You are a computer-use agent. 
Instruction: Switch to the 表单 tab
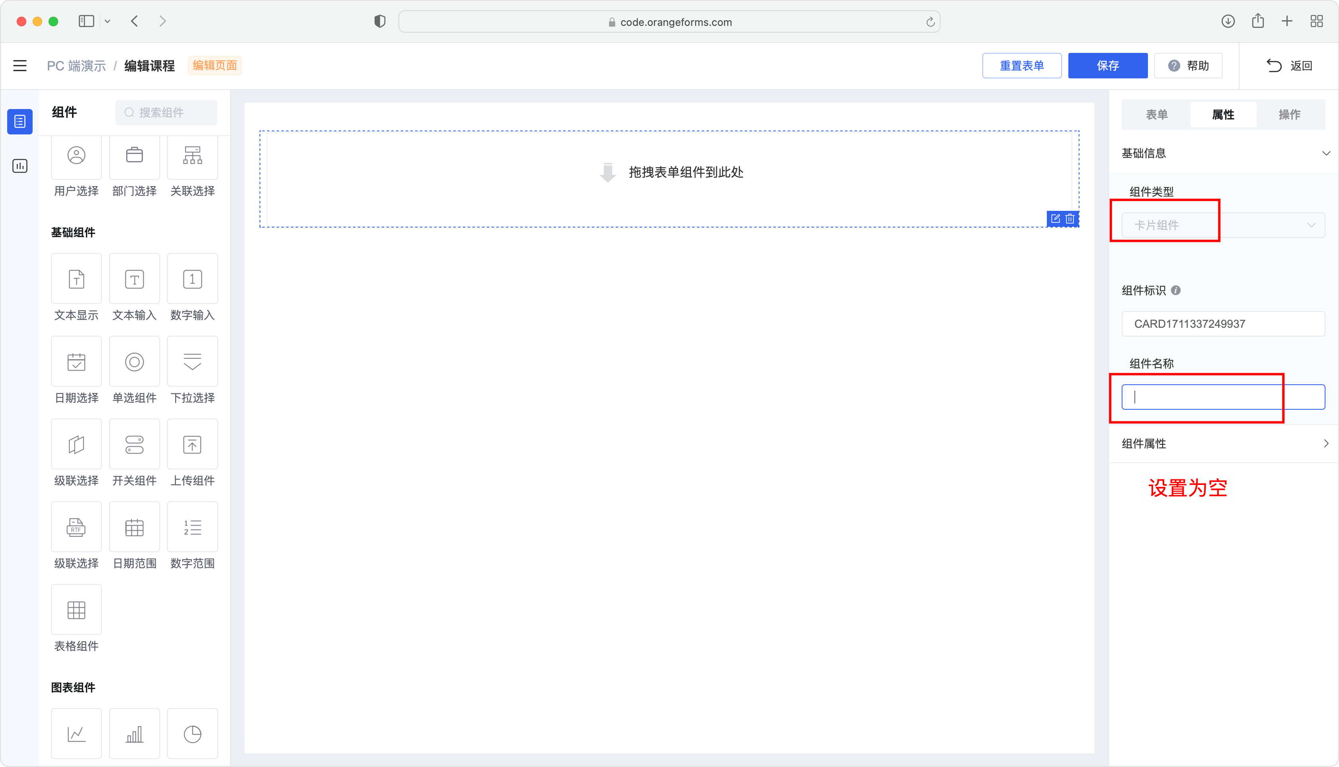(1157, 114)
